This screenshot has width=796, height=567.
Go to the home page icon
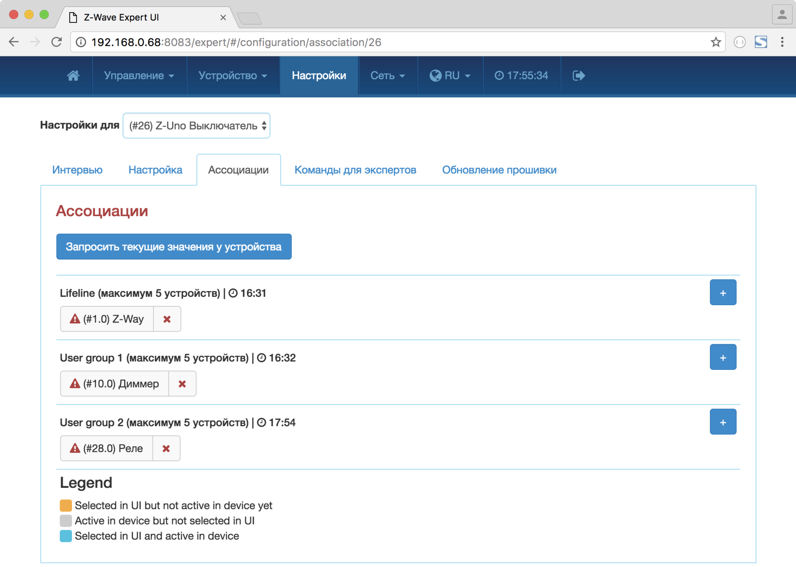(x=73, y=75)
